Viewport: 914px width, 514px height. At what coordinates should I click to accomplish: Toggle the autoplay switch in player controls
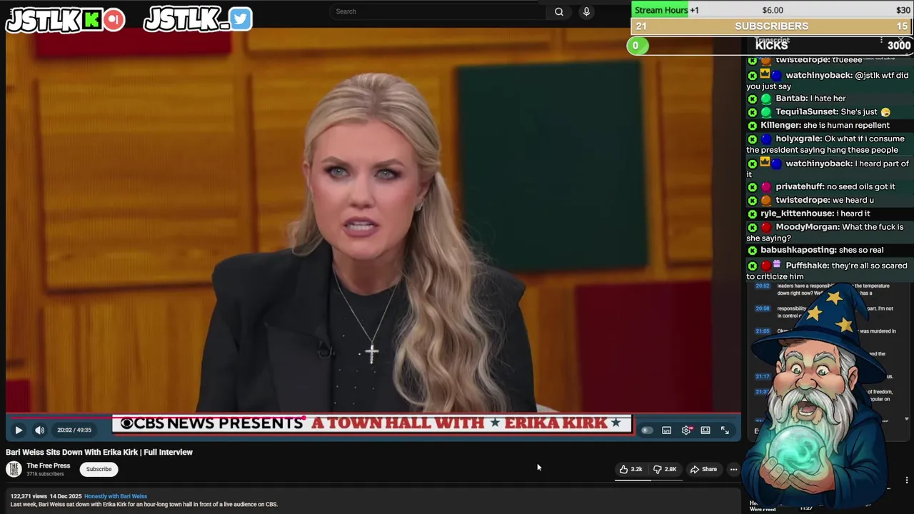[x=647, y=430]
